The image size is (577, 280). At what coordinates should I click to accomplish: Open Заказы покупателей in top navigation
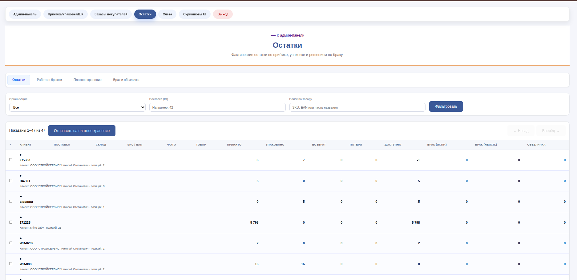pos(111,14)
